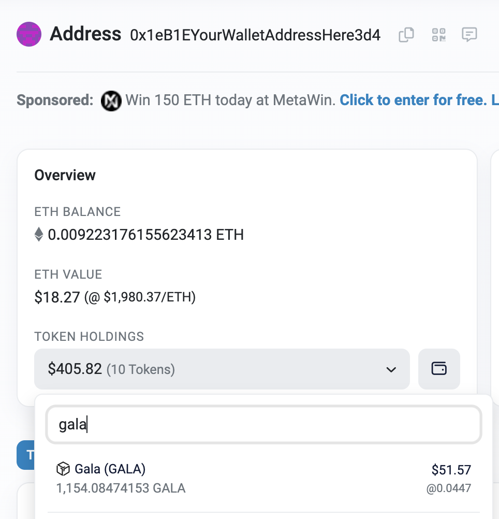Click the (10 Tokens) label in dropdown

pos(141,369)
